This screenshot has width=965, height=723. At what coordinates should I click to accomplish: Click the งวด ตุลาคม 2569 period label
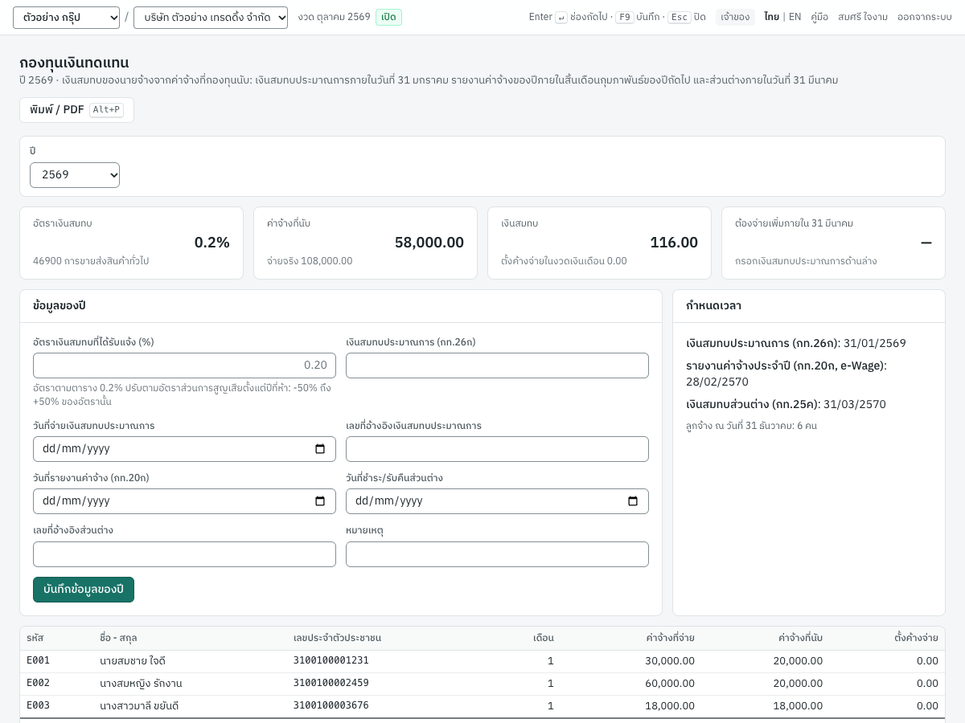(334, 17)
